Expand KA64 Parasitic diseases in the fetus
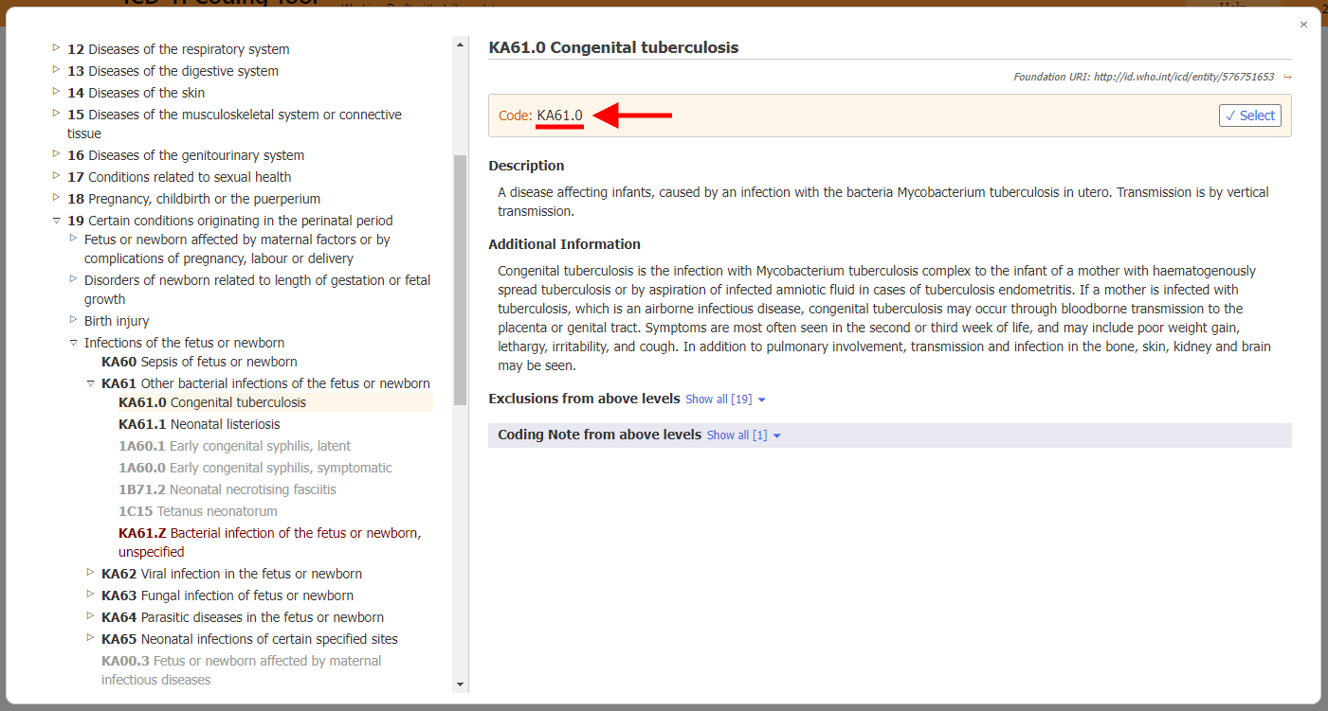Viewport: 1328px width, 711px height. pyautogui.click(x=90, y=617)
